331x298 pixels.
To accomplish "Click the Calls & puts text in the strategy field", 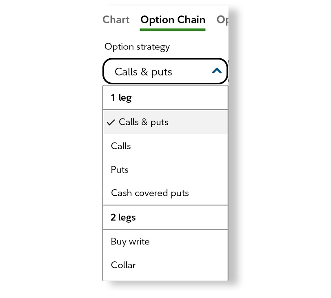I will point(143,72).
